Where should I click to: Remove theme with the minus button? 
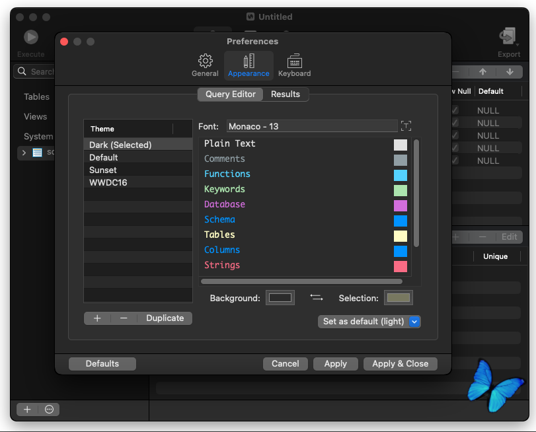coord(124,318)
